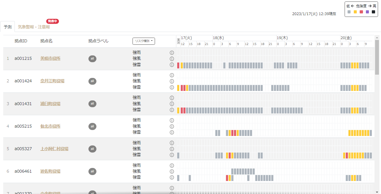Click the yellow legend color swatch
Screen dimensions: 381x194
point(355,12)
